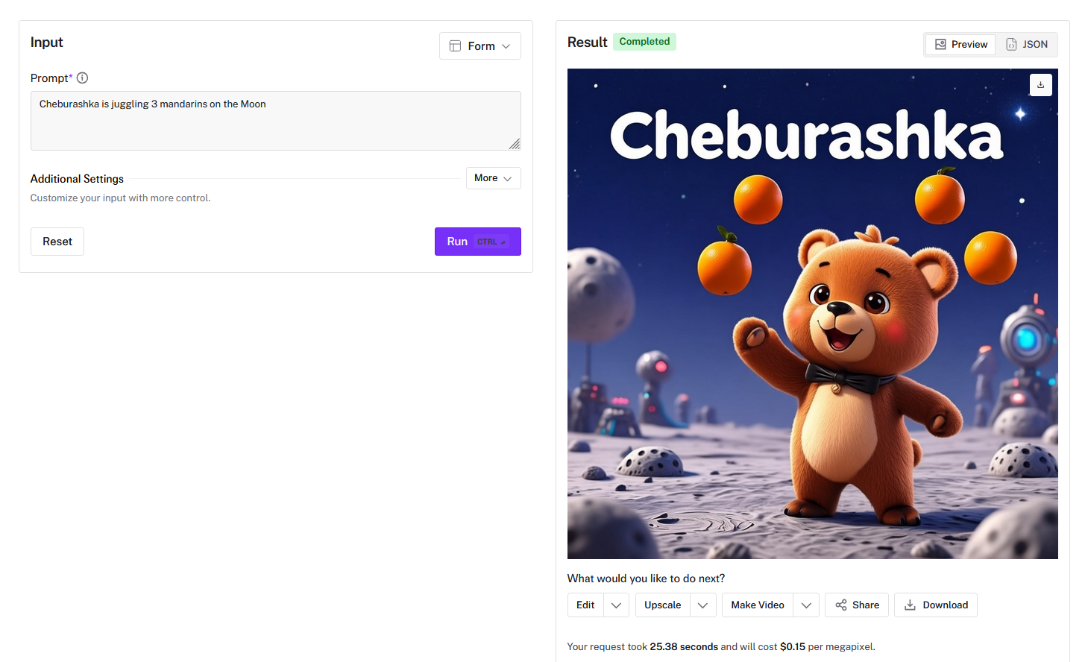Click into the Prompt text field

point(276,121)
